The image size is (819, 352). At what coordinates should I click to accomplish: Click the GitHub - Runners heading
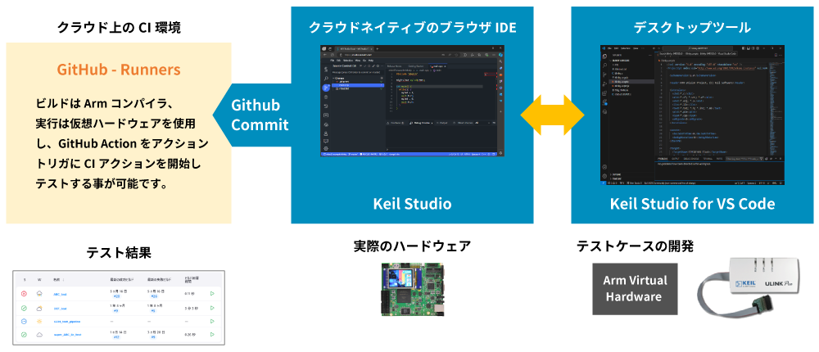[119, 70]
